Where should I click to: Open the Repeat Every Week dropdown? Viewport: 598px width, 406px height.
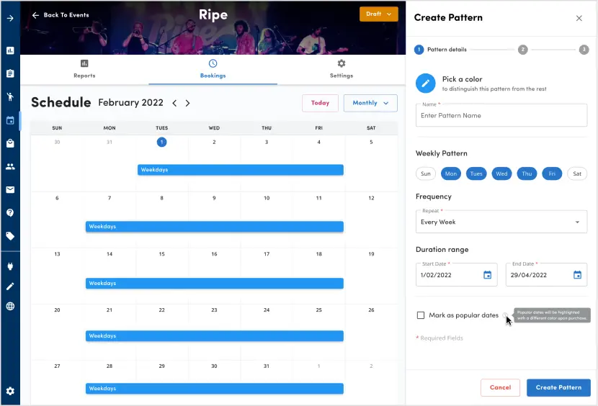coord(501,222)
